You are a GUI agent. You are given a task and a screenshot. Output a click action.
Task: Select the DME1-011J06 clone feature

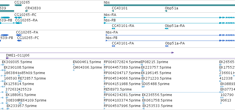[120, 58]
